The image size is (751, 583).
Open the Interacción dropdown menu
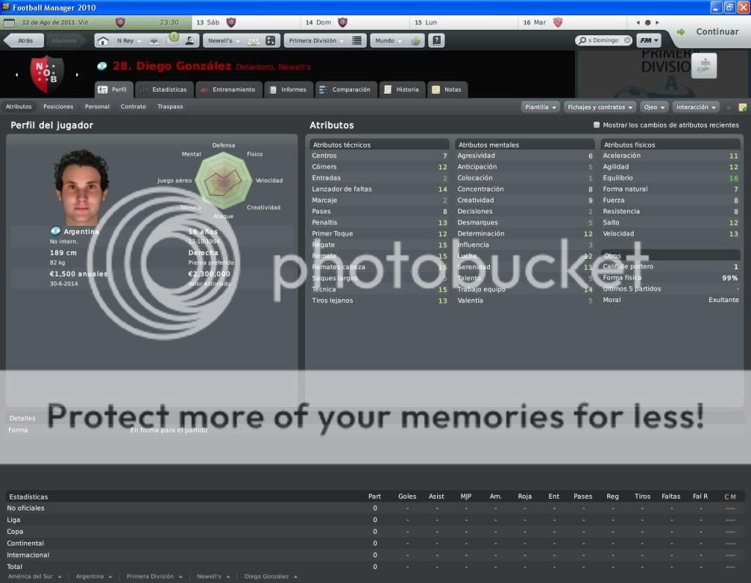point(696,107)
